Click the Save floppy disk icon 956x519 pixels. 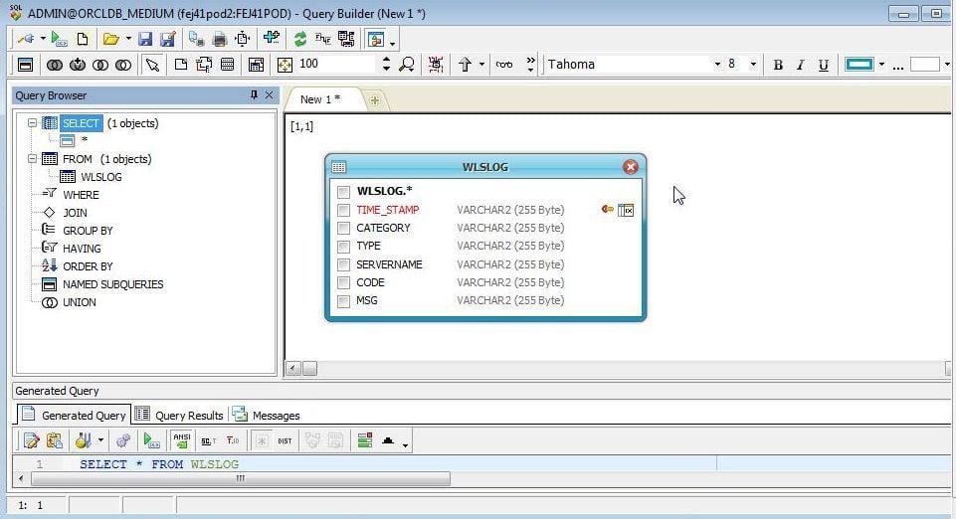[x=145, y=39]
